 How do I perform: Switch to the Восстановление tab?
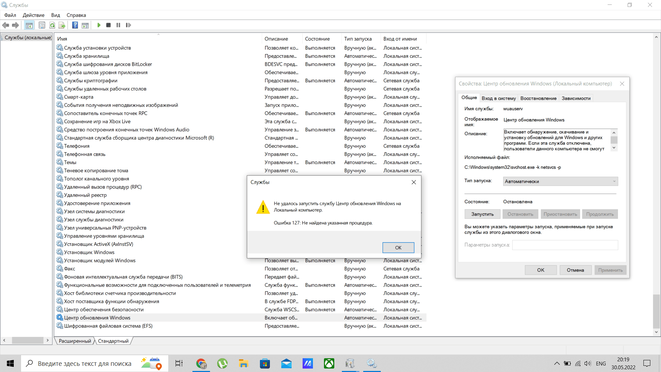538,98
